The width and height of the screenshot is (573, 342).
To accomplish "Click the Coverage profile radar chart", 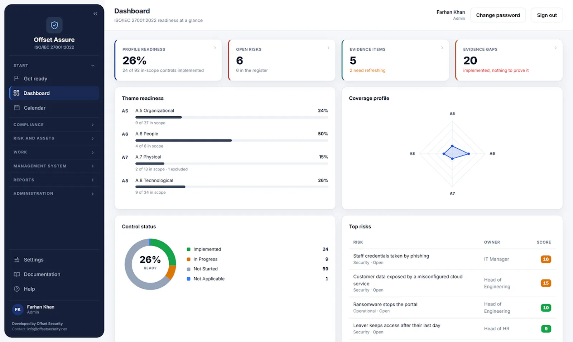I will click(x=452, y=154).
